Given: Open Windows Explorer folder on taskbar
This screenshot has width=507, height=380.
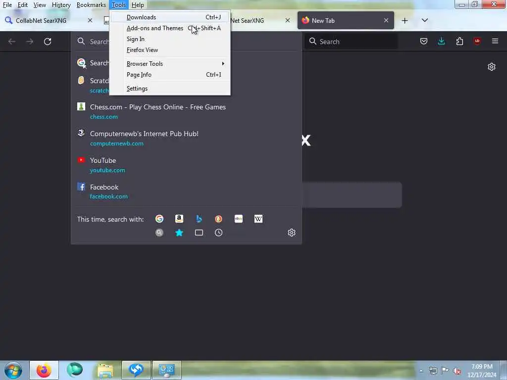Looking at the screenshot, I should [x=105, y=370].
